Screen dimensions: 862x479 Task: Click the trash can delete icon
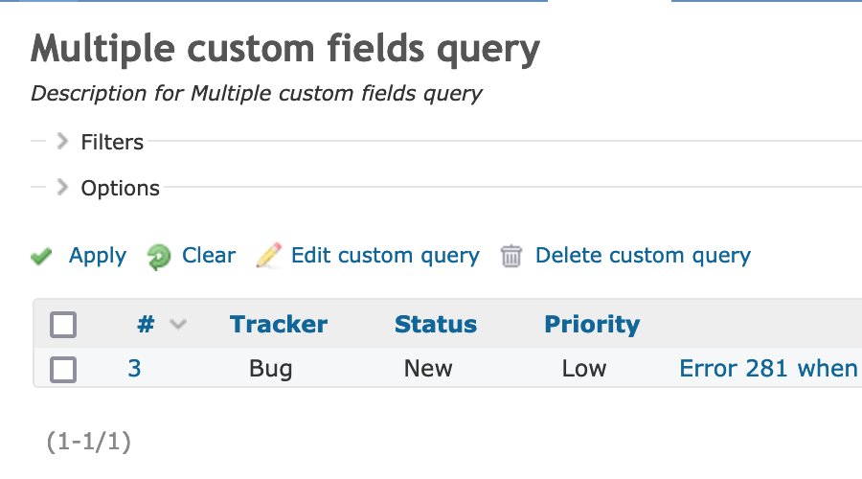click(x=510, y=257)
